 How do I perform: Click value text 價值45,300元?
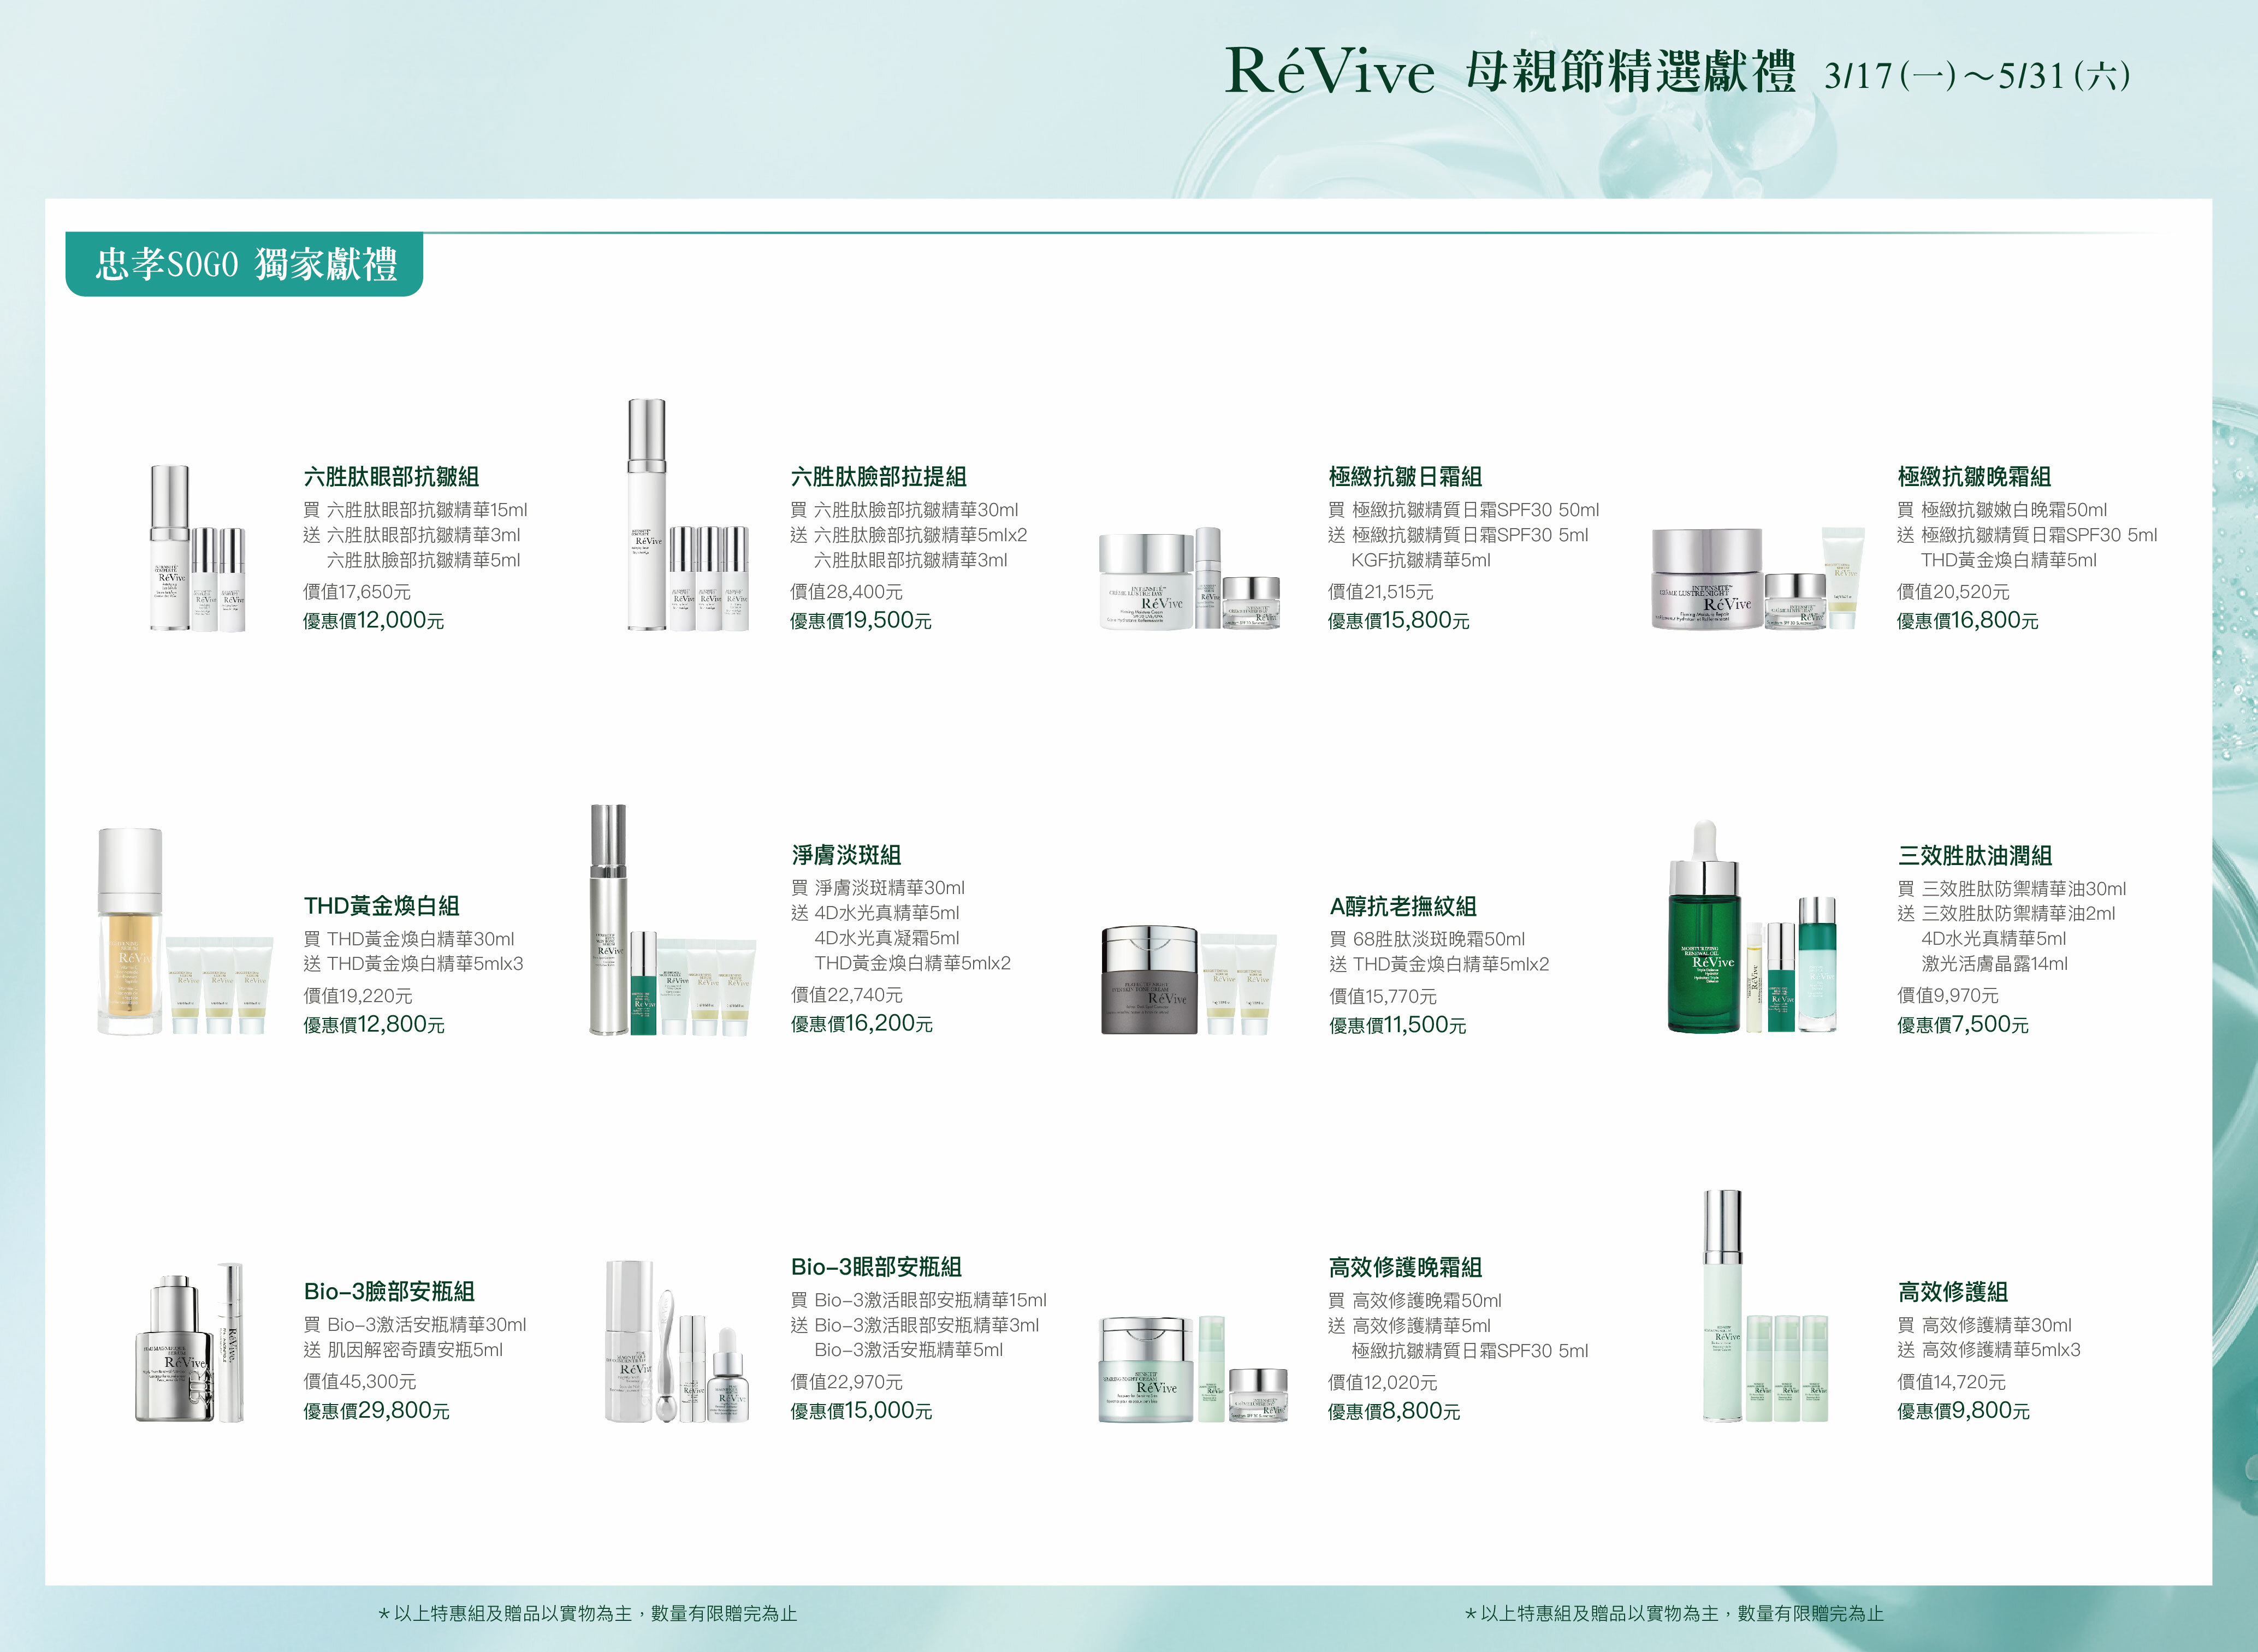click(x=359, y=1382)
